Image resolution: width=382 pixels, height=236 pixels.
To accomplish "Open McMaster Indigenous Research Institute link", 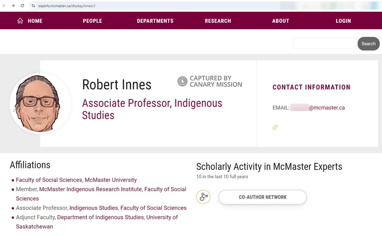I will point(90,189).
